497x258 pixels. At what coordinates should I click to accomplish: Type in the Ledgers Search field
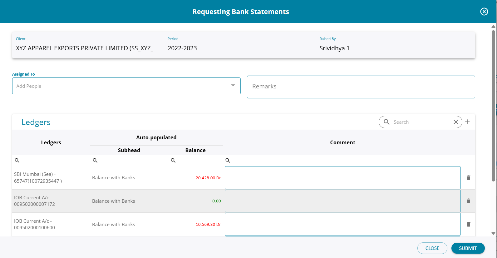point(421,122)
